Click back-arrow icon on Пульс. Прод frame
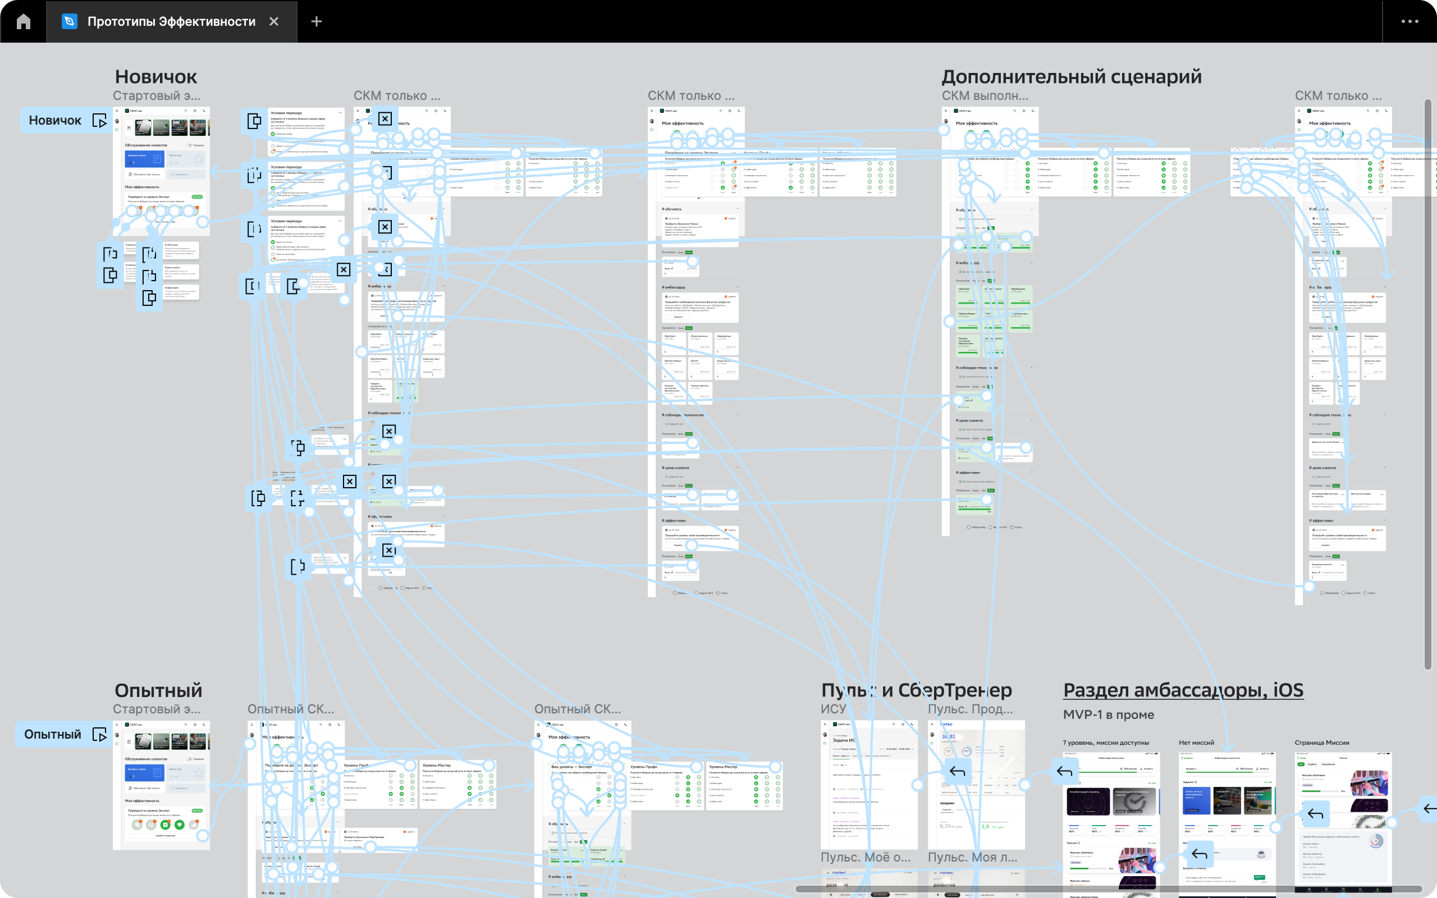Viewport: 1437px width, 898px height. [x=957, y=772]
